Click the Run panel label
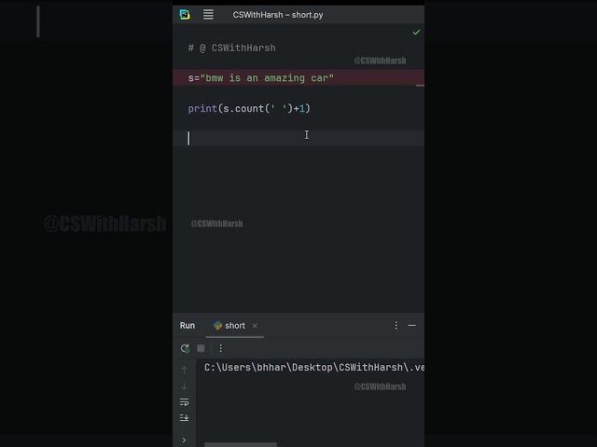597x447 pixels. pyautogui.click(x=187, y=326)
